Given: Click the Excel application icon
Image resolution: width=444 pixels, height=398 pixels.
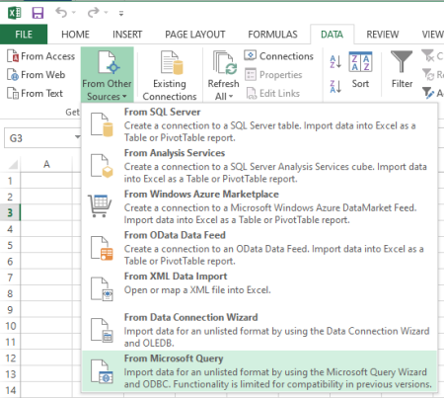Looking at the screenshot, I should pyautogui.click(x=14, y=13).
